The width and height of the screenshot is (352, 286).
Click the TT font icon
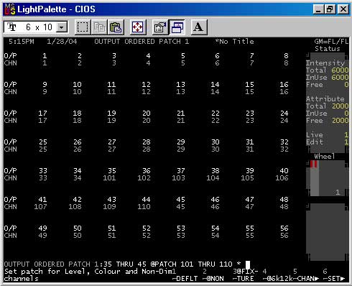[11, 27]
